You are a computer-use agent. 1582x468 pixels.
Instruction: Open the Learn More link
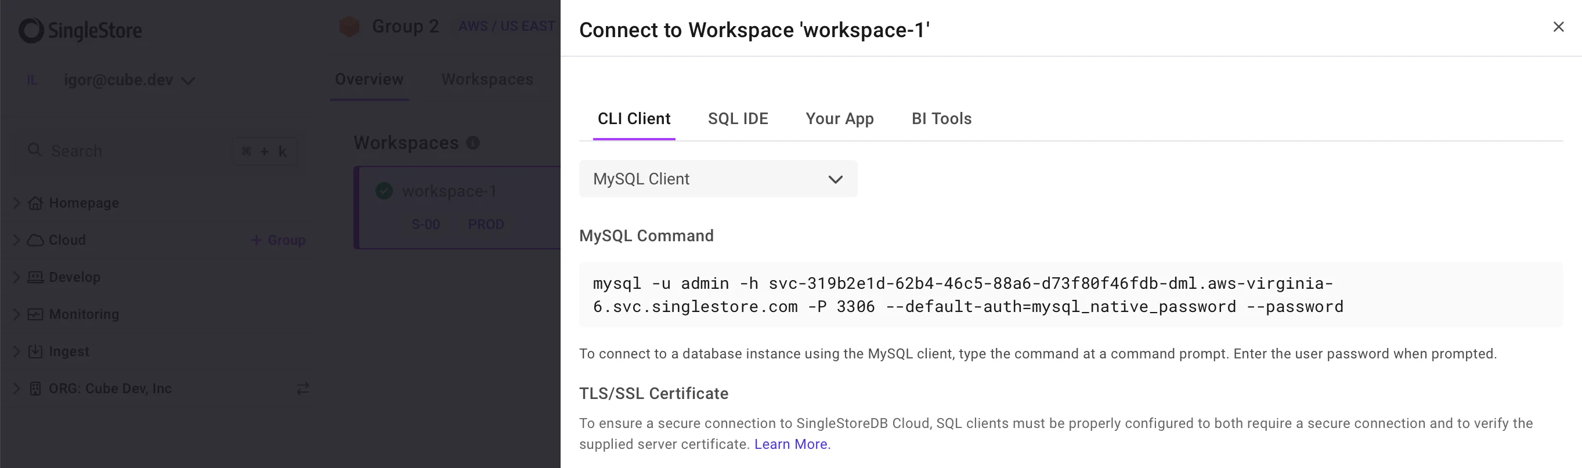(792, 444)
